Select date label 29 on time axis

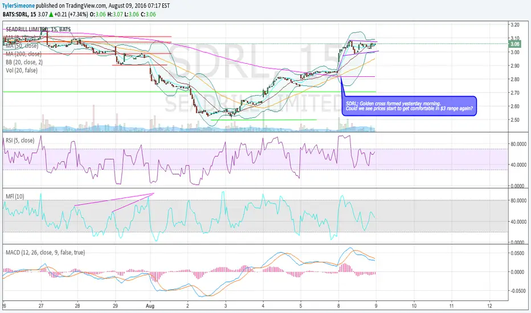point(115,306)
